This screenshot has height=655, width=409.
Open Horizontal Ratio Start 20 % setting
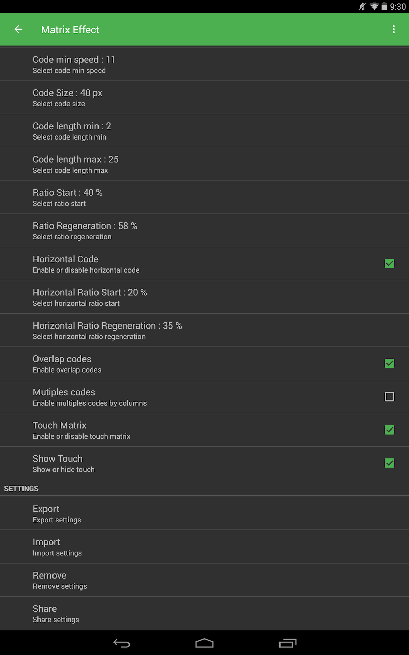(x=204, y=297)
